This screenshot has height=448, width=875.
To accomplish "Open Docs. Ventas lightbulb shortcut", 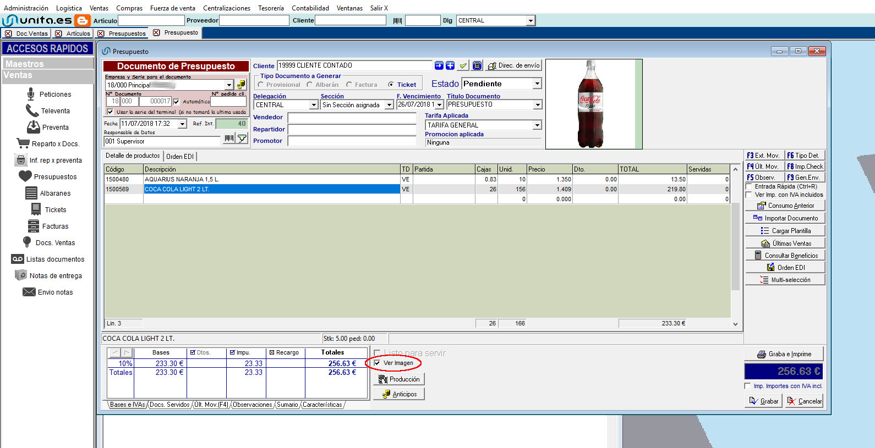I will click(x=48, y=243).
